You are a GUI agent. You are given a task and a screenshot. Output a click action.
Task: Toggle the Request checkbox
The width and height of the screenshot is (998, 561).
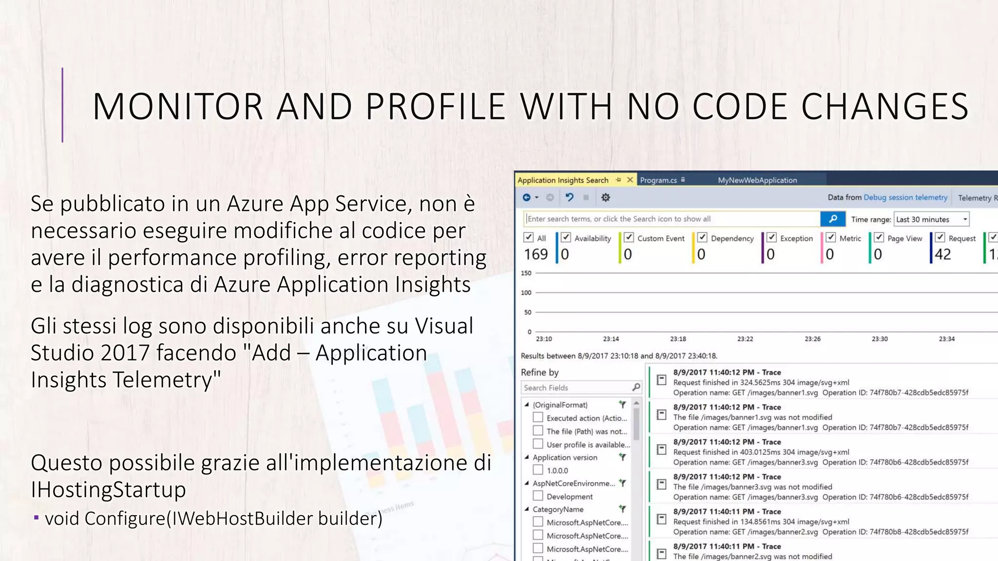[x=940, y=237]
